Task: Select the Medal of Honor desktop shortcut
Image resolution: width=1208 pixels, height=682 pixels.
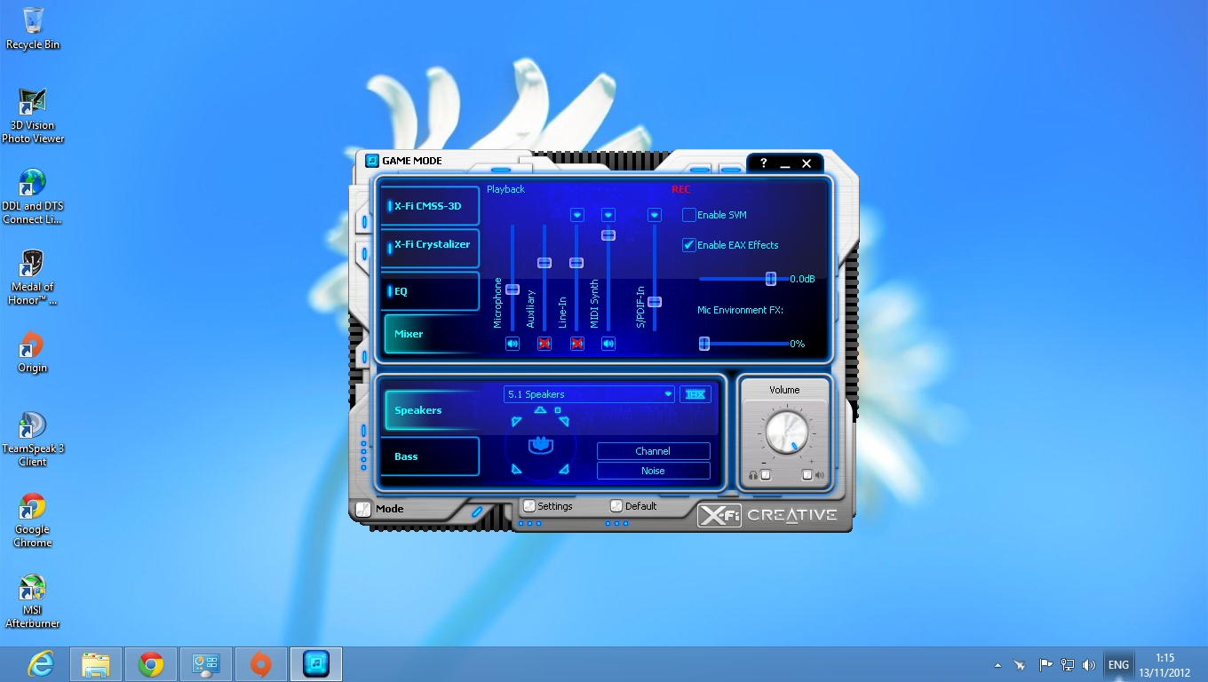Action: click(x=33, y=277)
